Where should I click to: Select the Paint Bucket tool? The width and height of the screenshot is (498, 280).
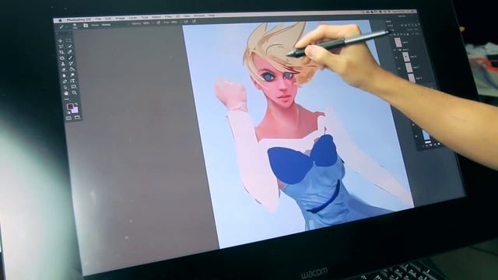pos(72,69)
